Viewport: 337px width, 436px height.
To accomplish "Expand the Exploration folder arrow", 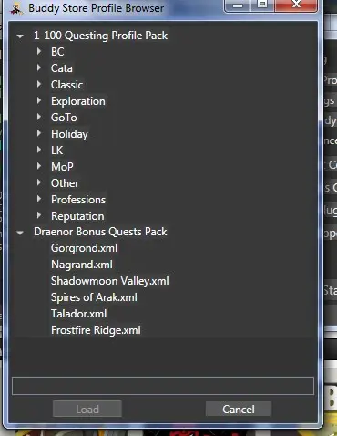I will coord(39,100).
